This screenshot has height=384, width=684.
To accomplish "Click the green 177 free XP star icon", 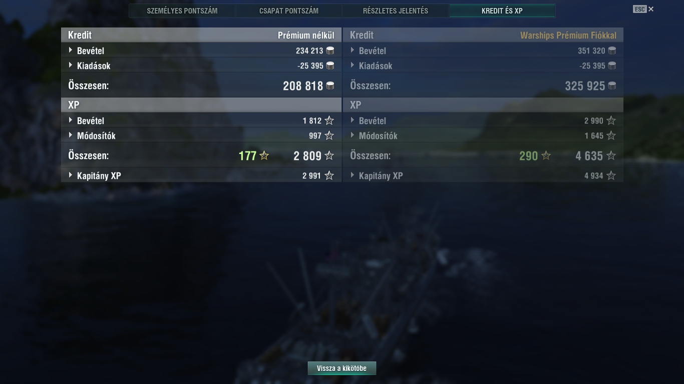I will (264, 155).
